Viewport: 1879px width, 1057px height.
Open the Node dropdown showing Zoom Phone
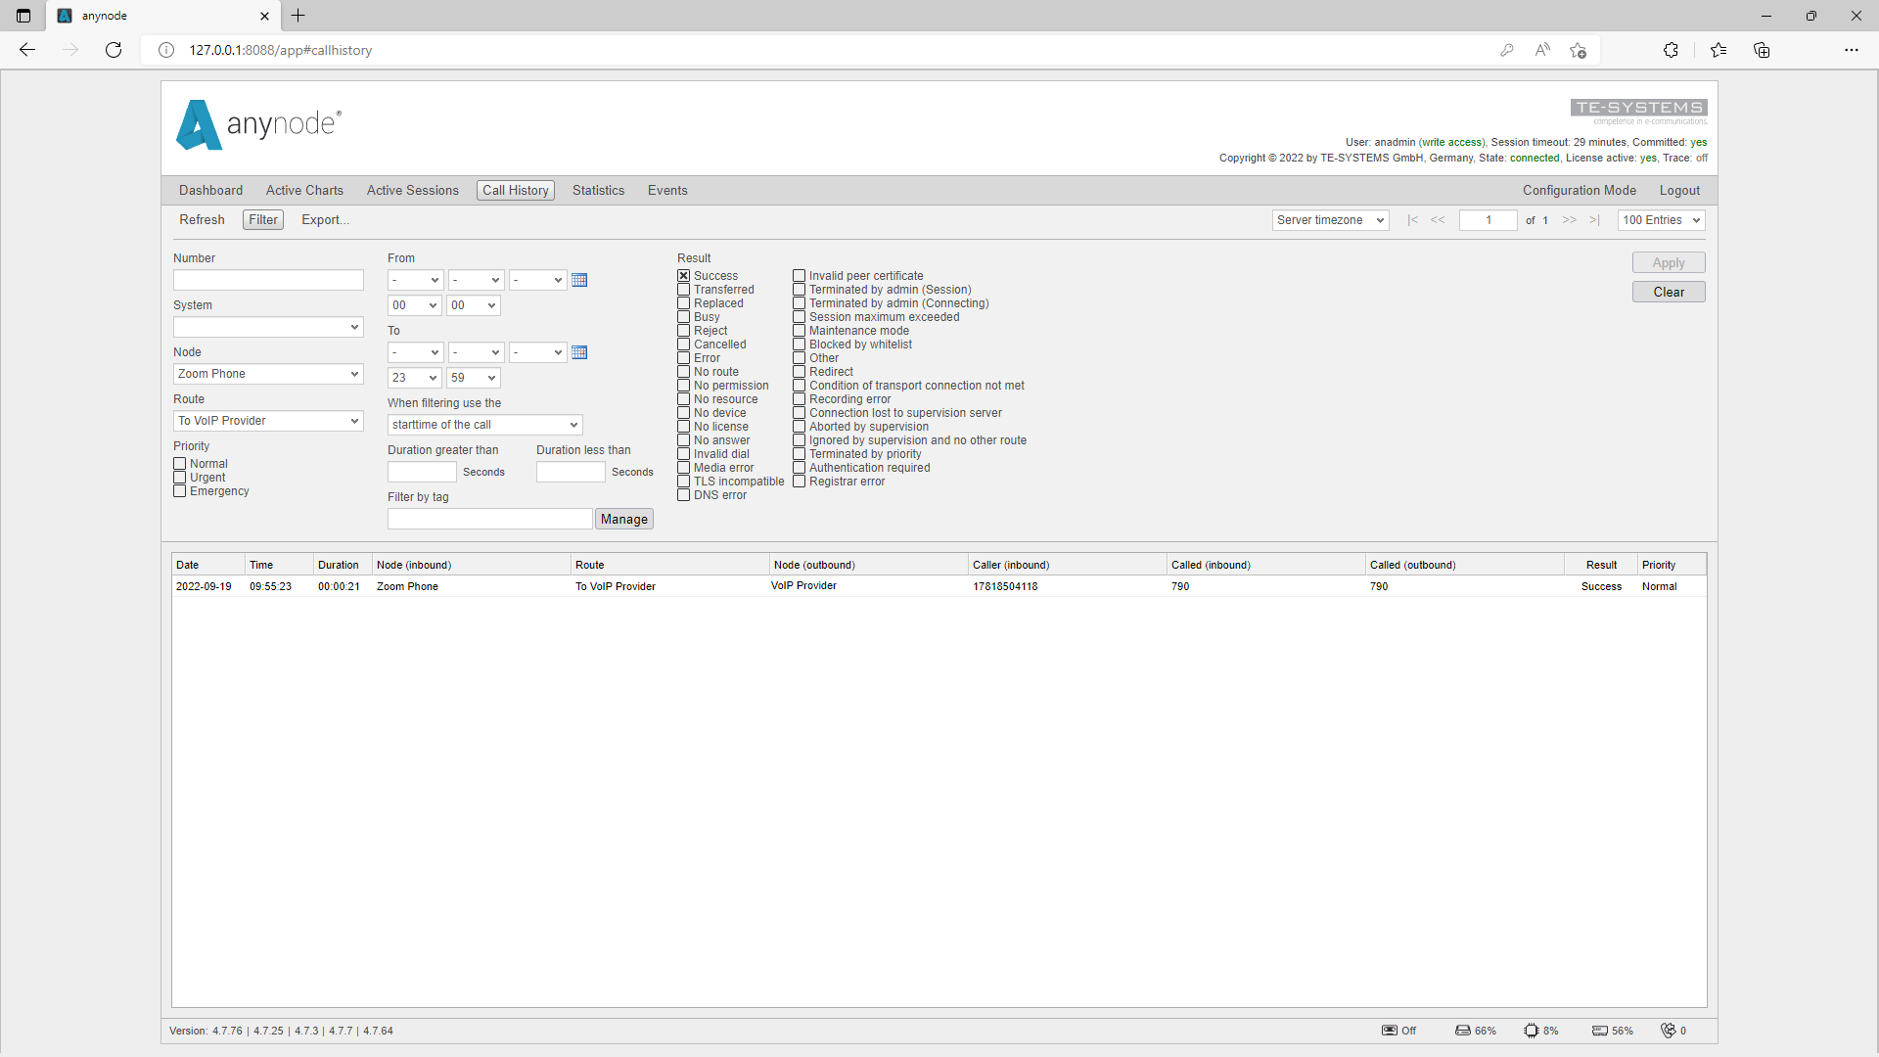pos(268,374)
